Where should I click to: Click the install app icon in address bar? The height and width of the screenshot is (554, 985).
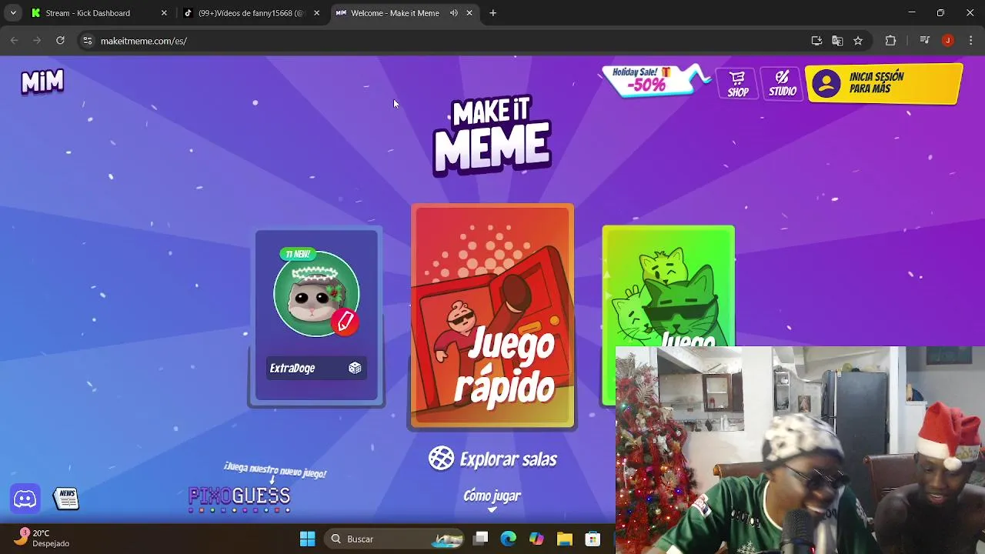pos(817,41)
